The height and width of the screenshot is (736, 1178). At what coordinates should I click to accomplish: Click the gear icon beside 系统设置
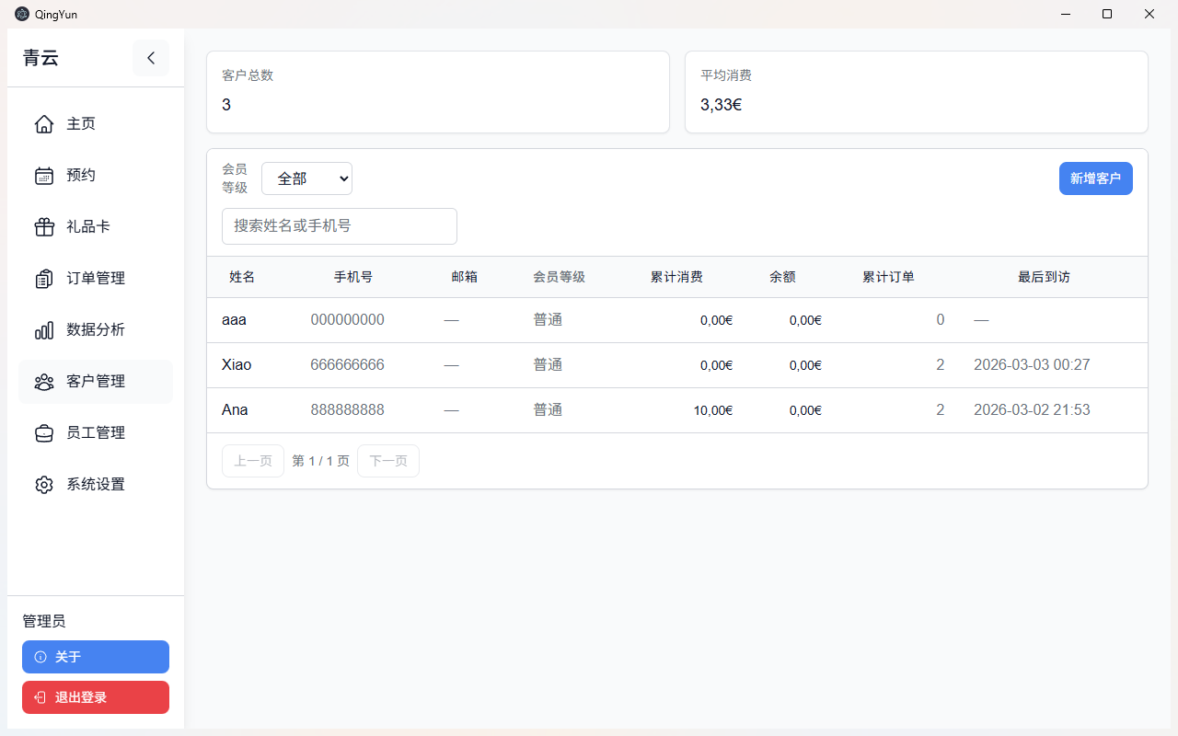point(44,485)
